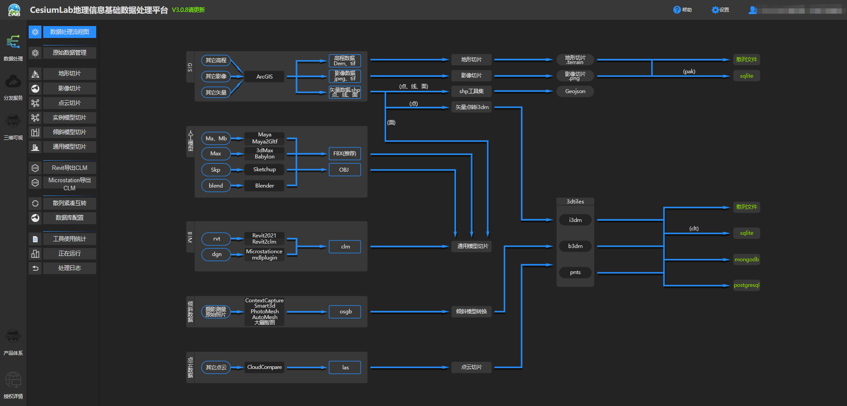
Task: Open 地形切片 in the side menu
Action: click(70, 74)
